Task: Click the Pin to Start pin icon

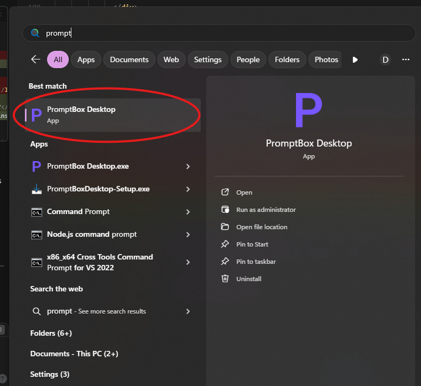Action: coord(225,244)
